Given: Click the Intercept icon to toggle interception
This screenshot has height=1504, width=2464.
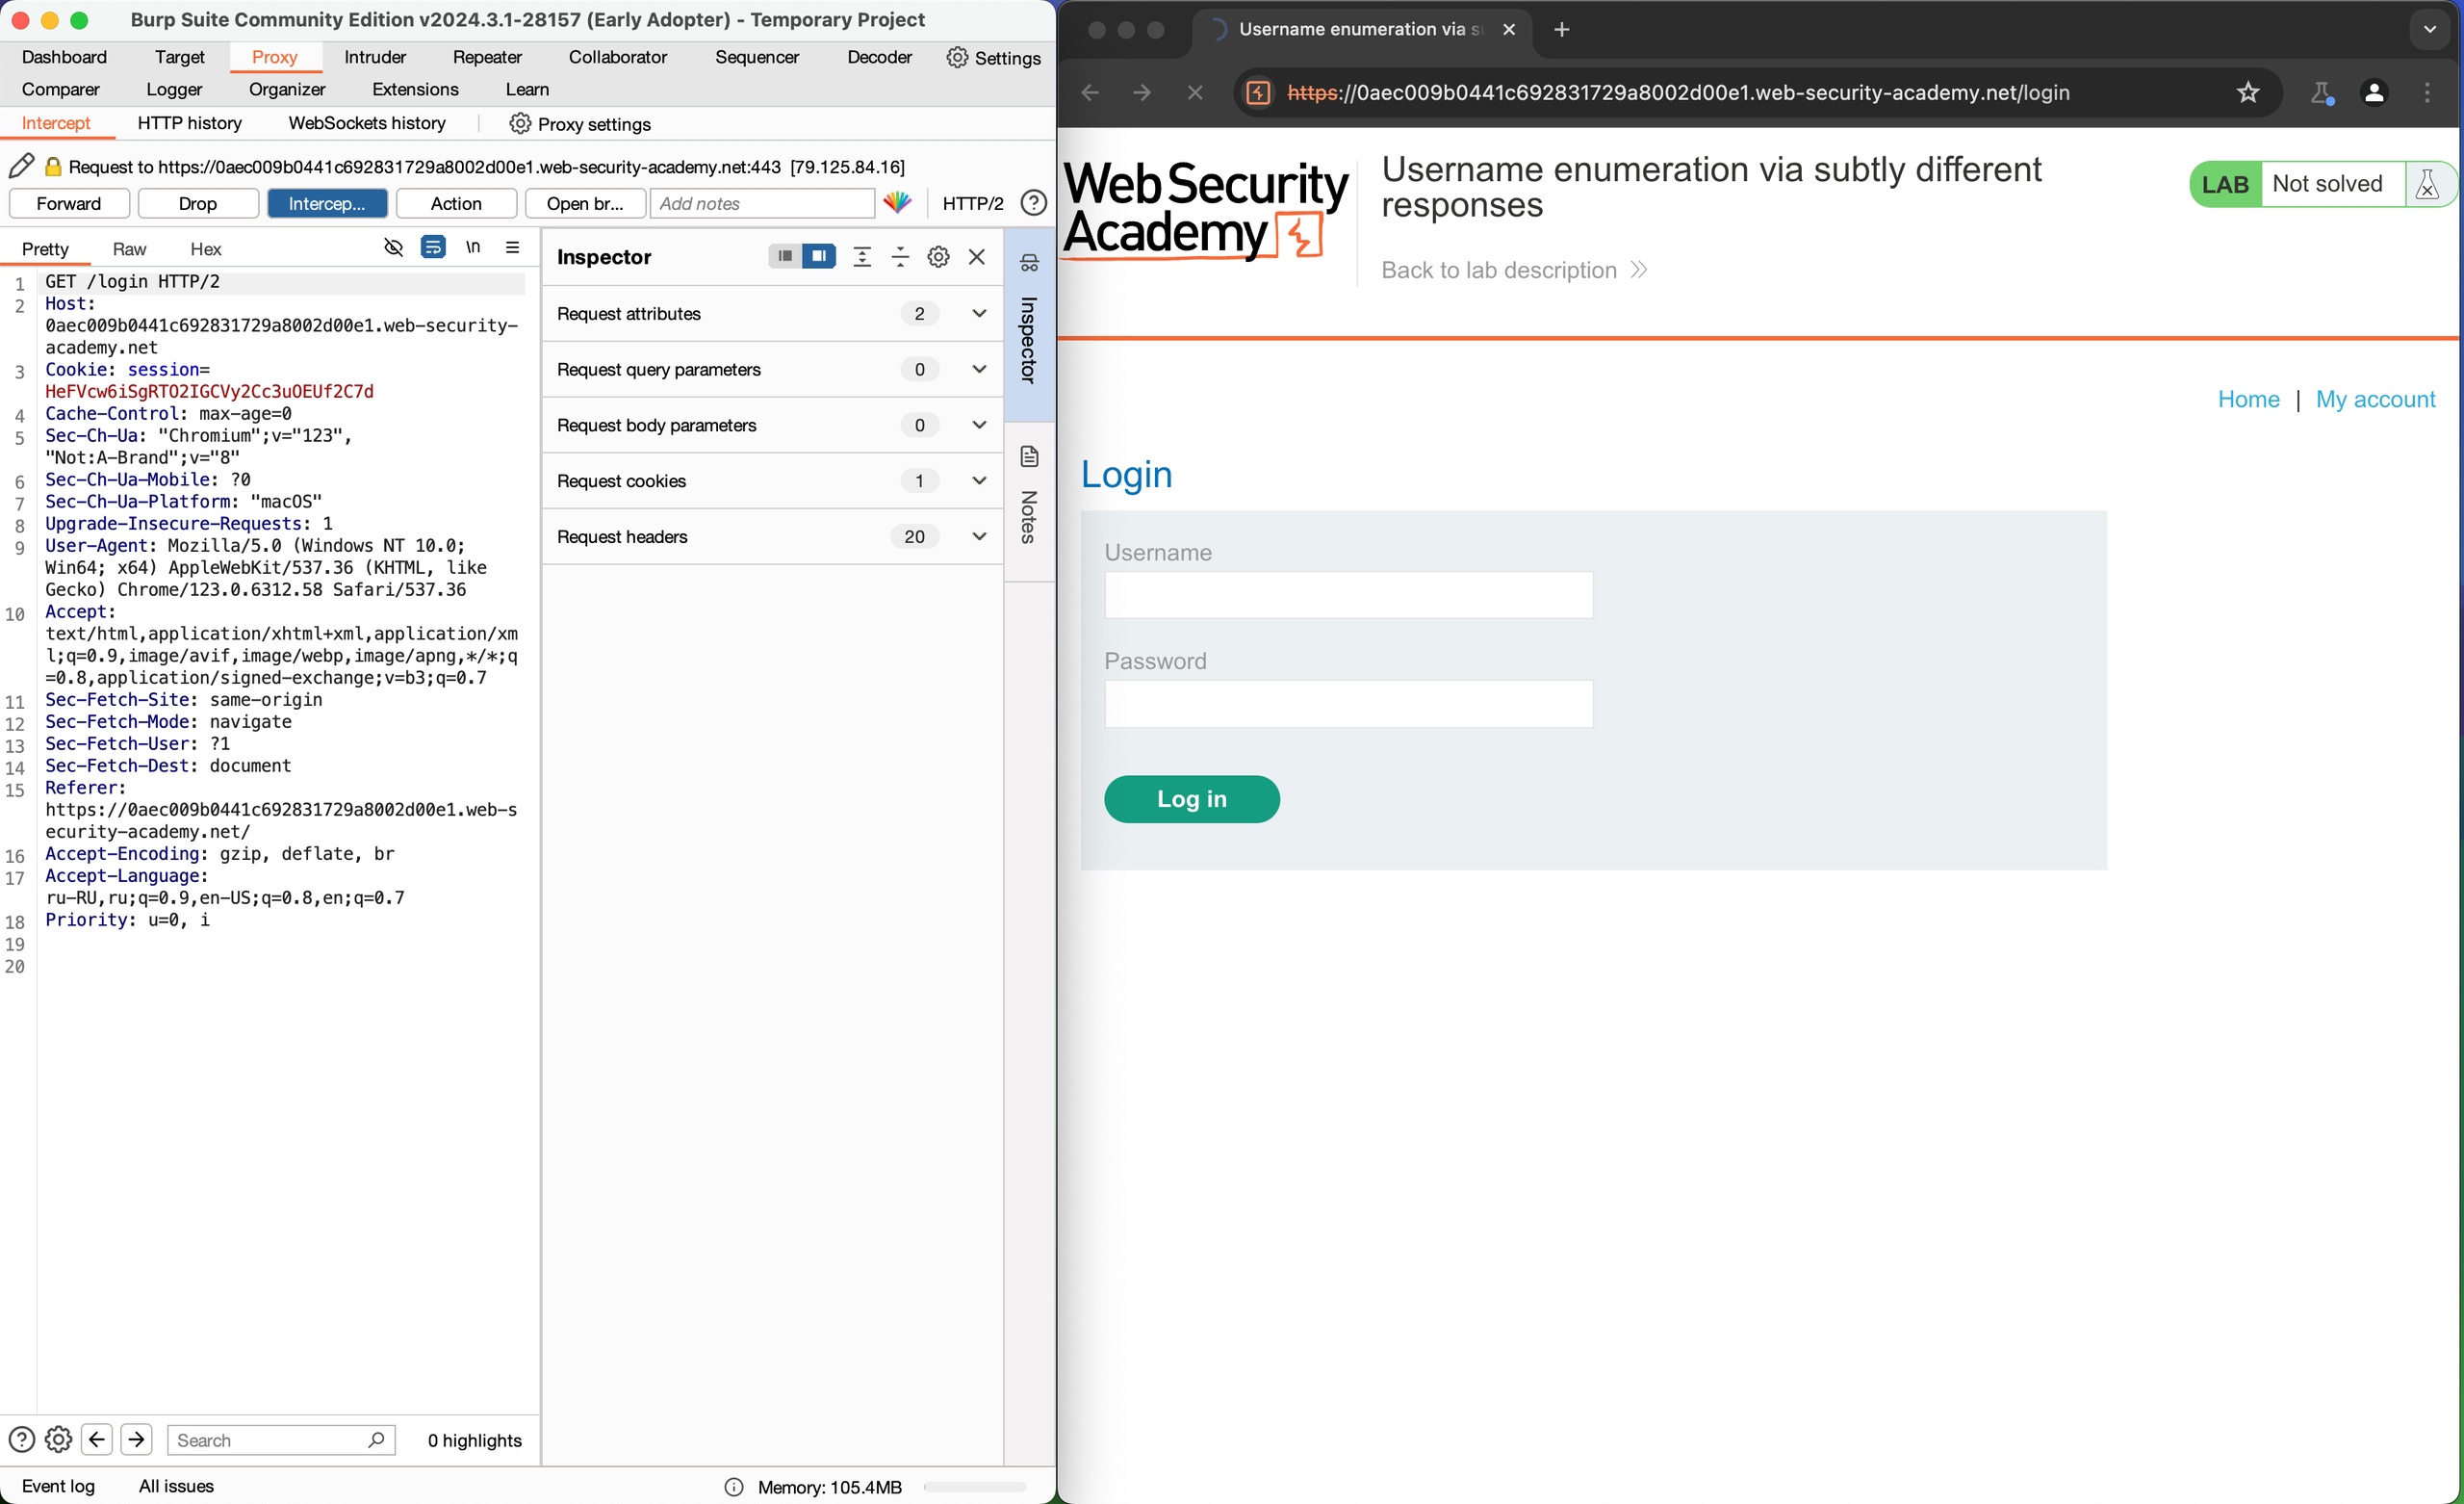Looking at the screenshot, I should click(x=325, y=202).
